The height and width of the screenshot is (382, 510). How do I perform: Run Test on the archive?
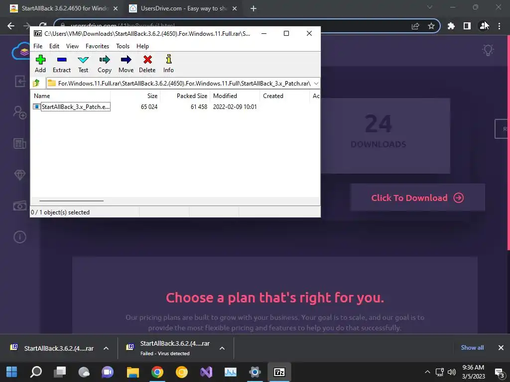(x=83, y=64)
